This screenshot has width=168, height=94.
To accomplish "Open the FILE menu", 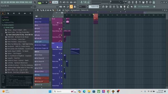I will (2, 2).
